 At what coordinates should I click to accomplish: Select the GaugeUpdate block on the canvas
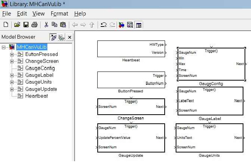pos(131,138)
